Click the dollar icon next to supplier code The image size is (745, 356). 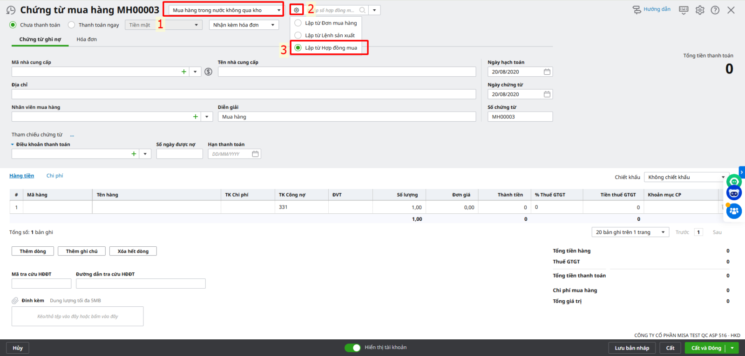click(x=209, y=72)
